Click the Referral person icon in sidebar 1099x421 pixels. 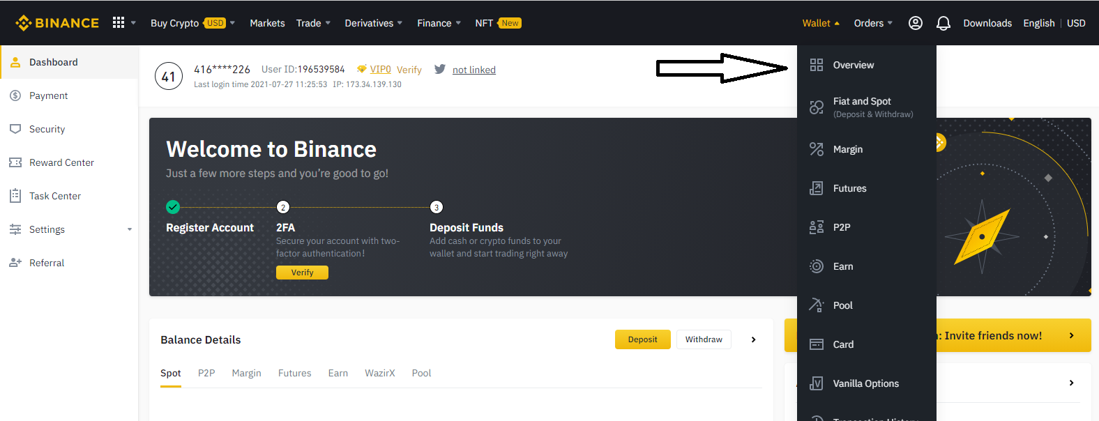(15, 263)
